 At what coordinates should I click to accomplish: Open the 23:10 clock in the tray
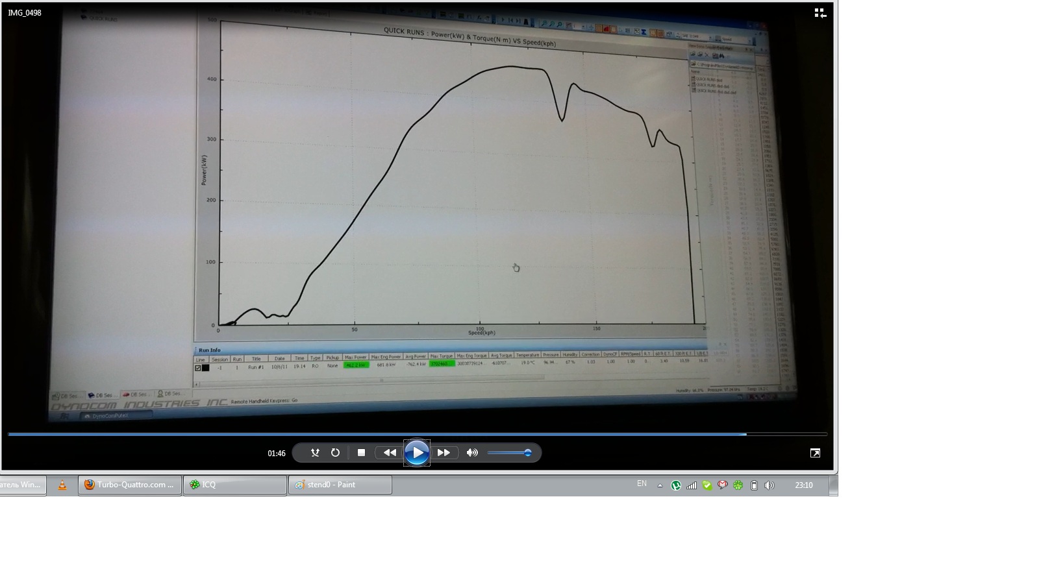coord(804,485)
